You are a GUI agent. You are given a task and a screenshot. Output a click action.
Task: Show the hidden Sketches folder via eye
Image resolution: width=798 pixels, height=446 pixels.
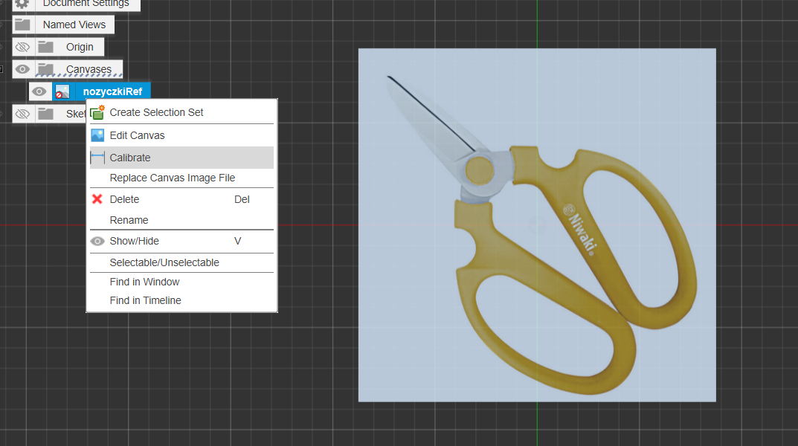23,114
